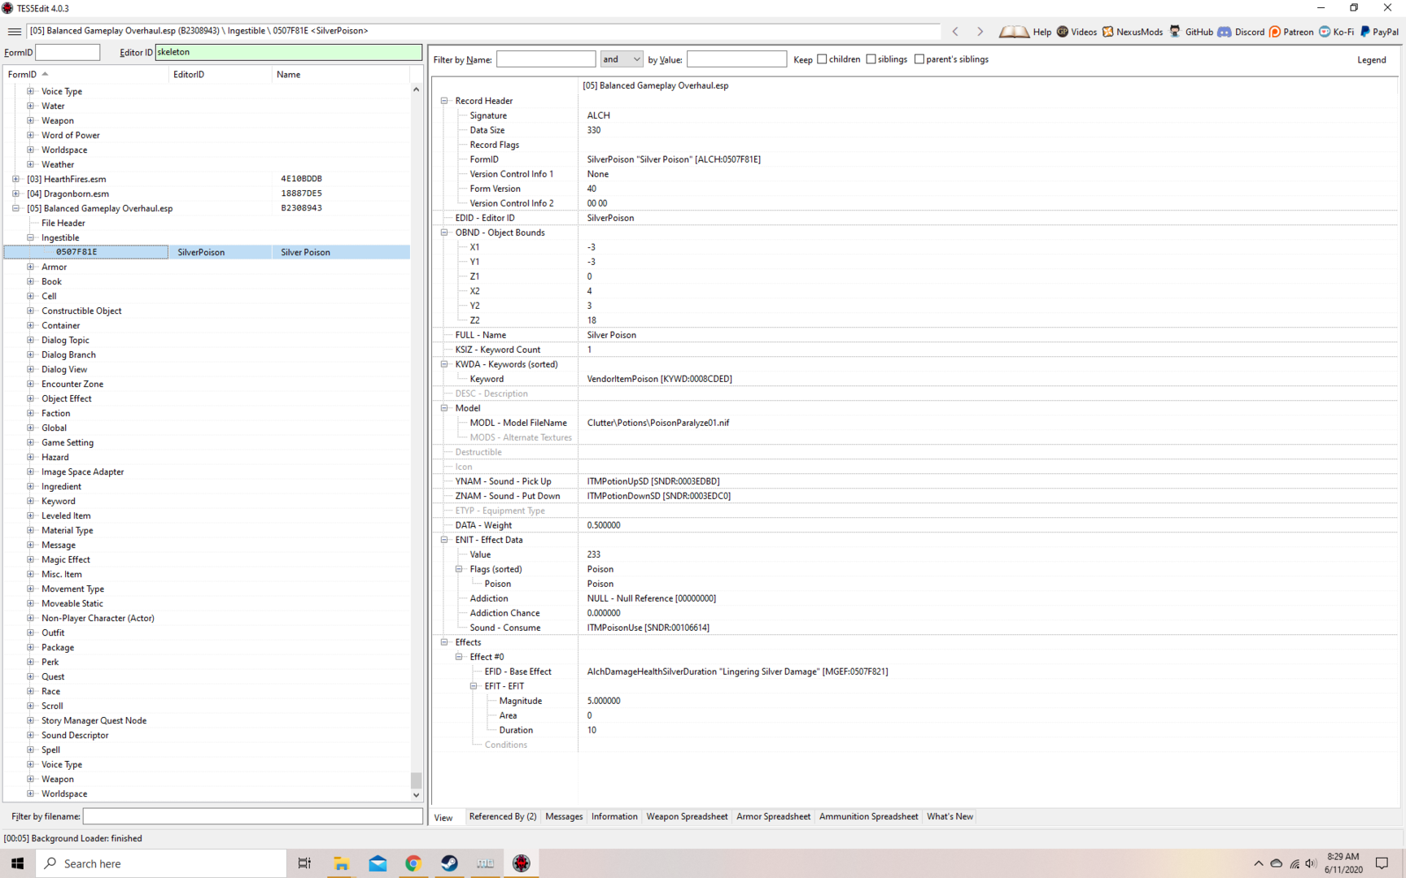
Task: Click the Legend button
Action: pyautogui.click(x=1371, y=59)
